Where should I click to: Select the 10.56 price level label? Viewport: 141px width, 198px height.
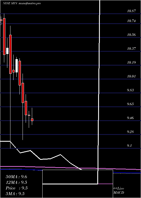coord(131,35)
